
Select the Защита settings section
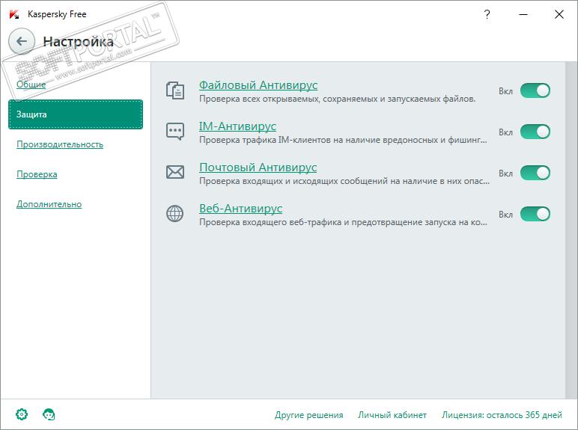tap(76, 114)
